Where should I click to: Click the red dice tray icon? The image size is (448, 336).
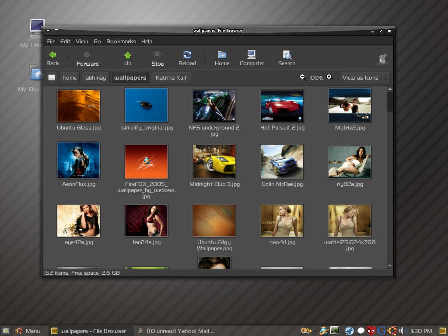click(371, 331)
